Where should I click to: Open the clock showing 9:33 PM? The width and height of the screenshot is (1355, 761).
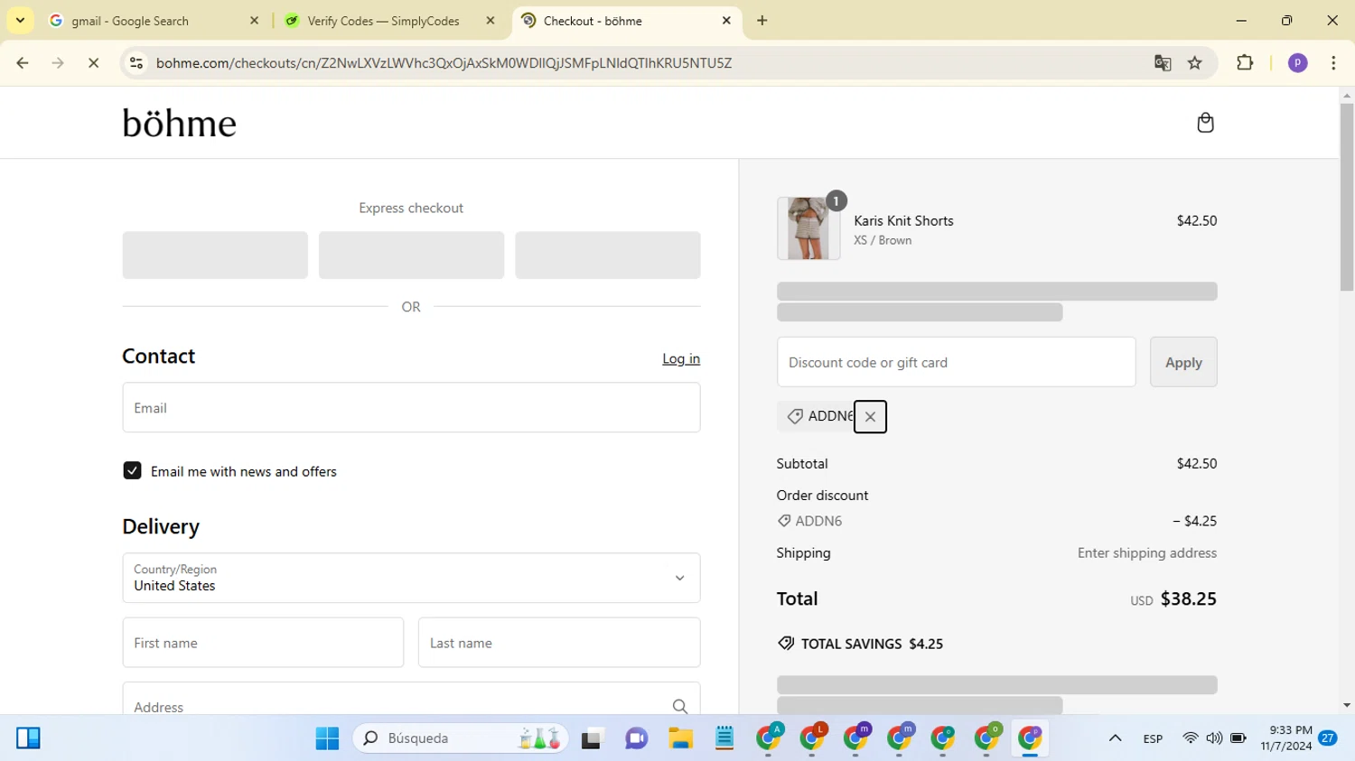[1286, 738]
